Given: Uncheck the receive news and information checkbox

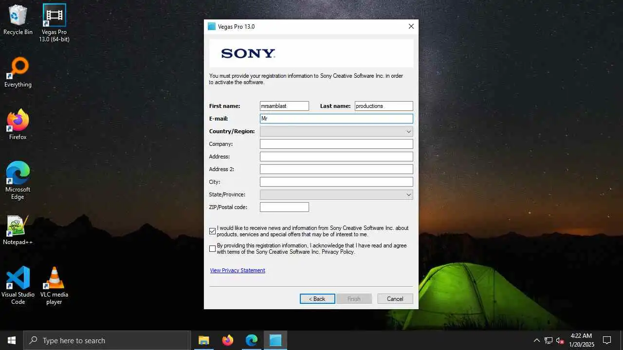Looking at the screenshot, I should (x=212, y=231).
